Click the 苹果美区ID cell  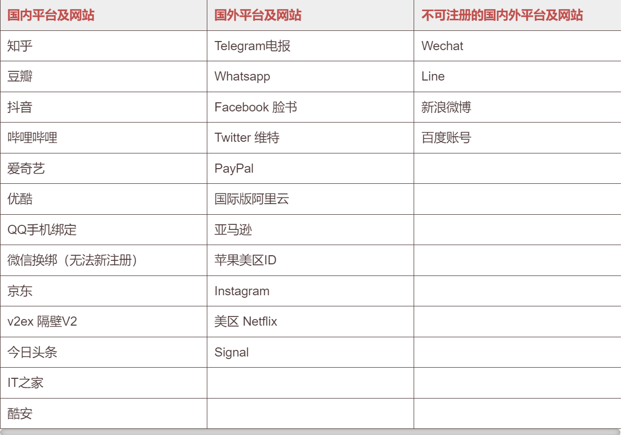coord(310,260)
